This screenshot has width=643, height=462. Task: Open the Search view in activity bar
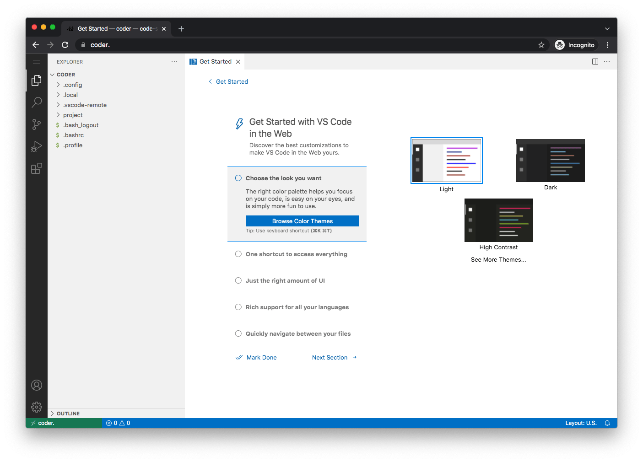point(37,102)
